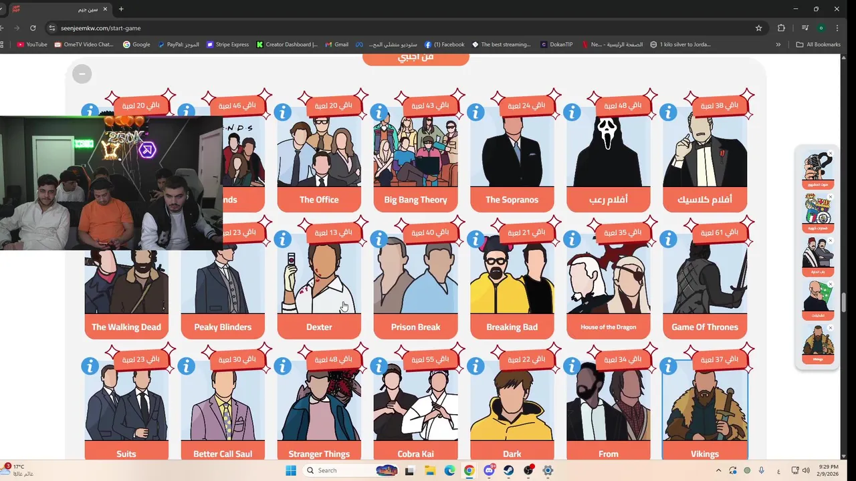This screenshot has width=856, height=481.
Task: Open File Explorer from the taskbar
Action: tap(429, 470)
